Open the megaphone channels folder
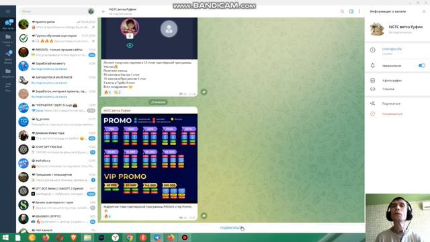This screenshot has width=430, height=242. point(8,57)
